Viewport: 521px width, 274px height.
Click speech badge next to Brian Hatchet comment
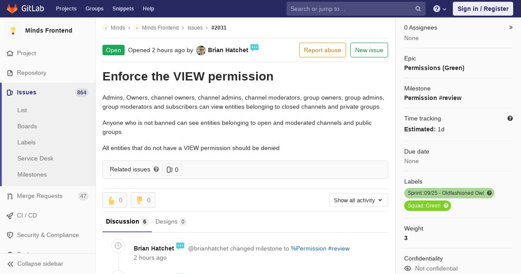click(180, 246)
